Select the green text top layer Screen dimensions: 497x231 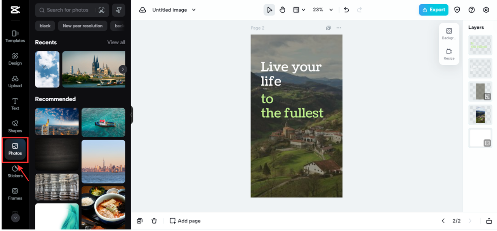point(480,45)
